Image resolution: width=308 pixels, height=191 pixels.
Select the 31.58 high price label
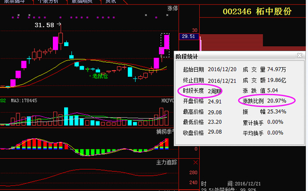point(44,25)
